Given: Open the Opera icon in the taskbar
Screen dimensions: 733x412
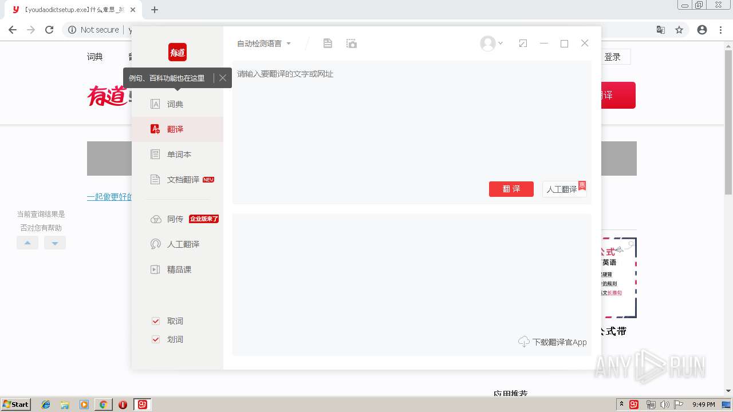Looking at the screenshot, I should (x=123, y=405).
